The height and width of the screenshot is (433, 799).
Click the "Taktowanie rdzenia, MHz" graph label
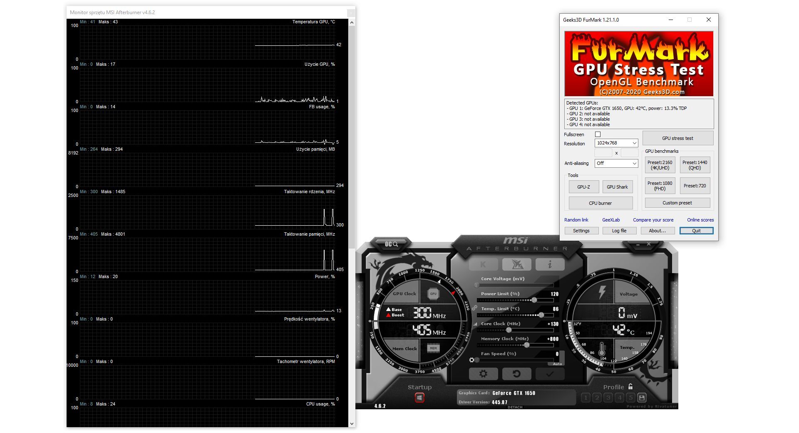(309, 192)
